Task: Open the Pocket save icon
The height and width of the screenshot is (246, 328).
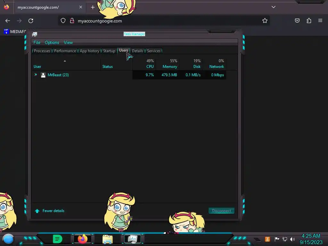Action: click(x=297, y=20)
